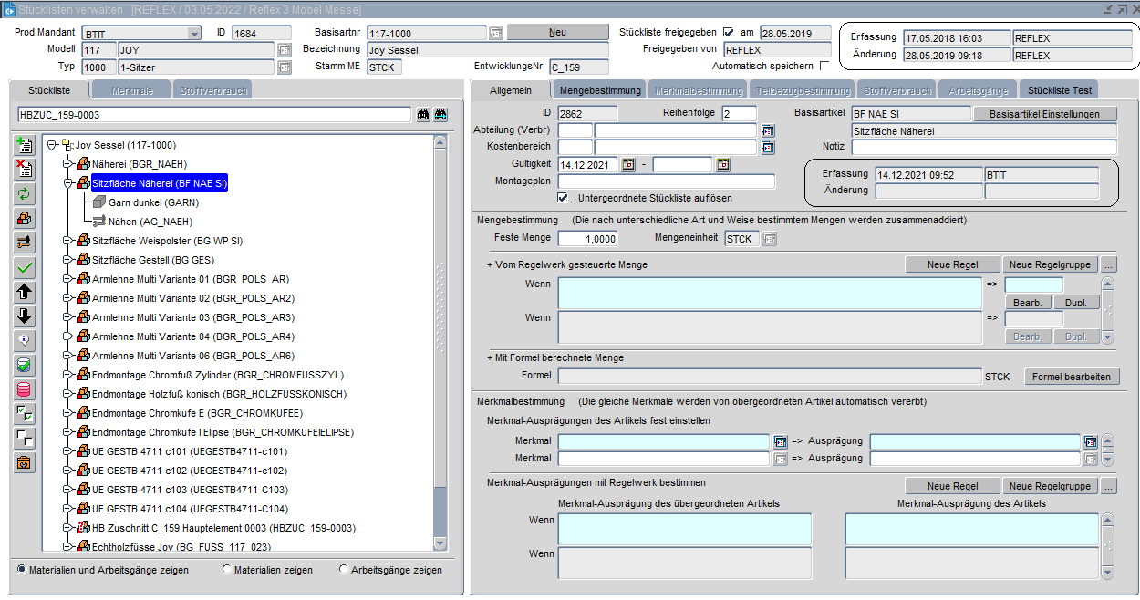Move item down with the down arrow icon

click(x=25, y=316)
